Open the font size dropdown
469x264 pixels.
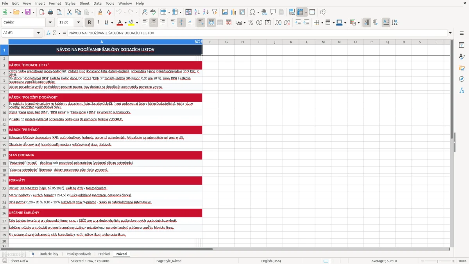(78, 23)
